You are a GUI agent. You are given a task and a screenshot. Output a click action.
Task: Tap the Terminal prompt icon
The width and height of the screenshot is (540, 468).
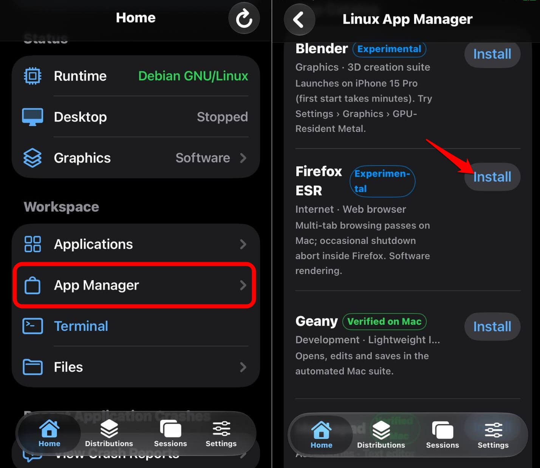coord(32,326)
